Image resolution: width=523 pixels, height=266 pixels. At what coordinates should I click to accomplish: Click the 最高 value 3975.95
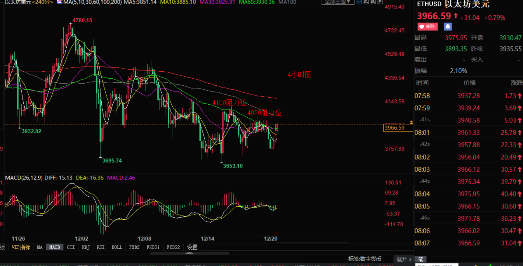pyautogui.click(x=456, y=38)
